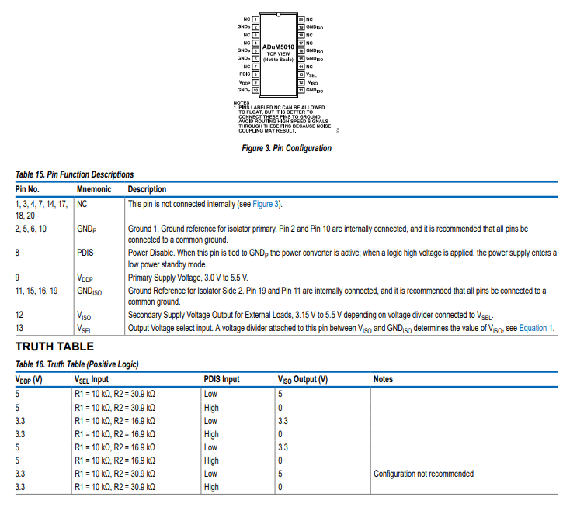Click pin numbers 2, 5, 6, 10 cell
The width and height of the screenshot is (563, 507).
[x=31, y=229]
